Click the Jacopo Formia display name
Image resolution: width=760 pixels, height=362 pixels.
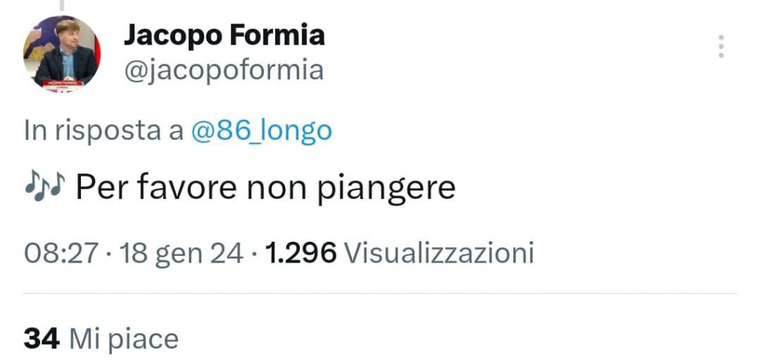224,36
